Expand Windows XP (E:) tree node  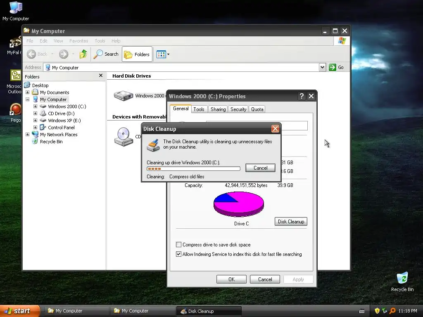coord(35,120)
